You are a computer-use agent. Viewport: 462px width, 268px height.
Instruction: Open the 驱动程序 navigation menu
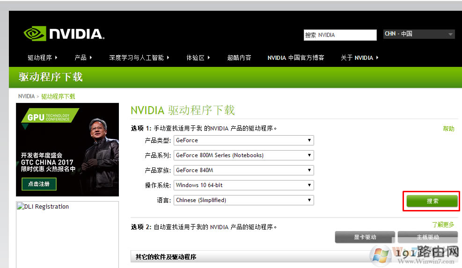pos(43,58)
